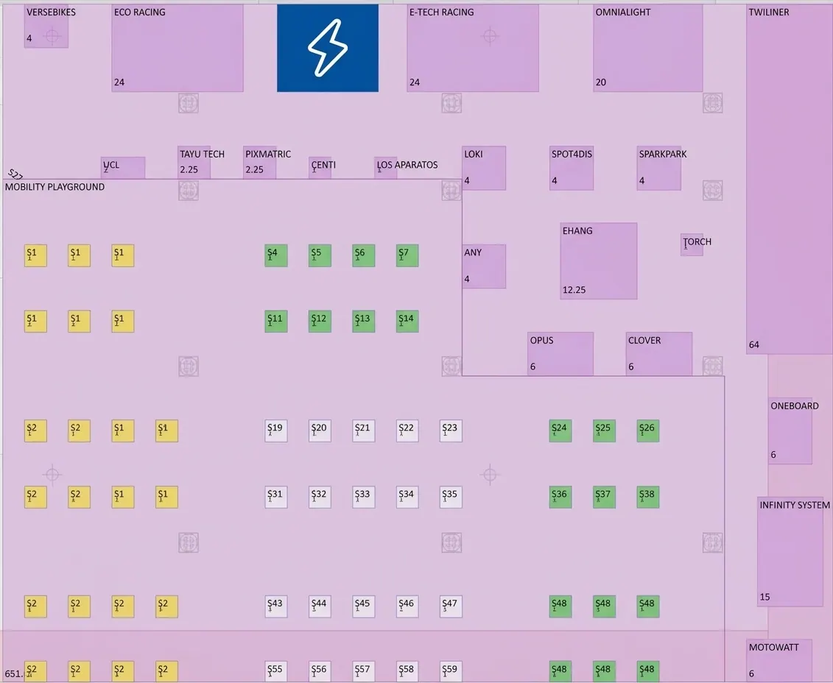Select green stand S38
The width and height of the screenshot is (833, 683).
(x=648, y=497)
